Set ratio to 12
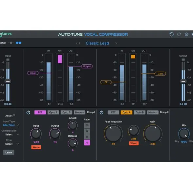The image size is (193, 193). pos(87,131)
